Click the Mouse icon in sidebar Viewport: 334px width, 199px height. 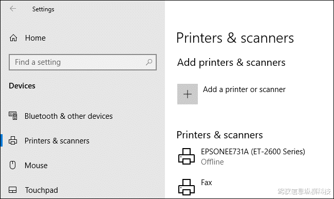pos(12,166)
